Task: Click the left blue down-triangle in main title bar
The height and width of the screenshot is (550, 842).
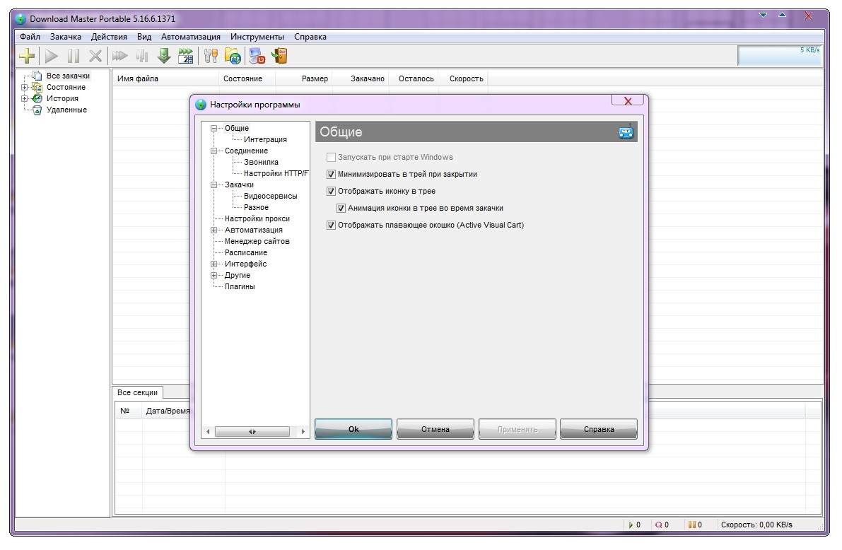Action: click(763, 15)
